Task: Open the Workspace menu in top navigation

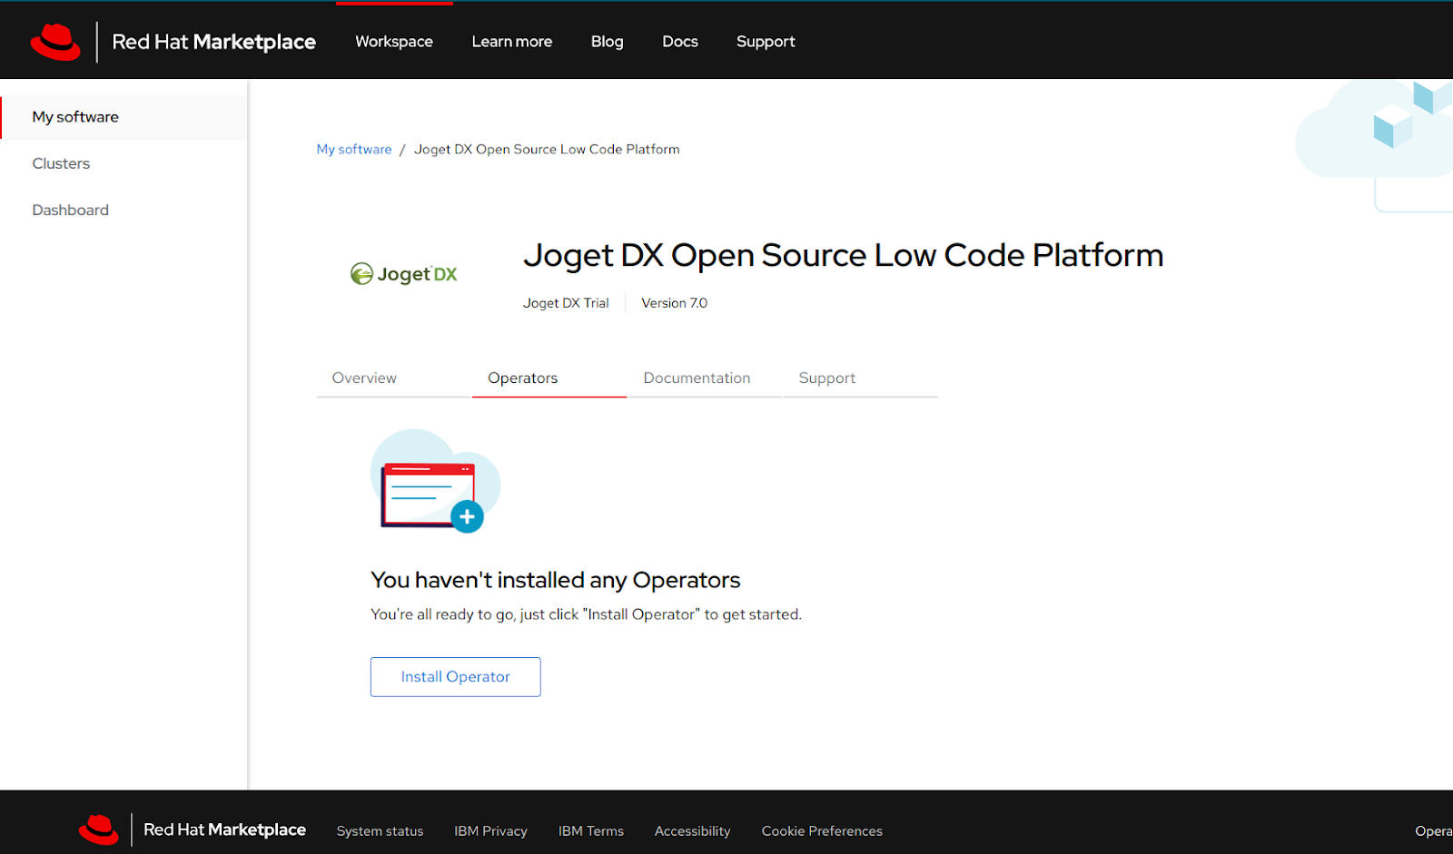Action: point(394,42)
